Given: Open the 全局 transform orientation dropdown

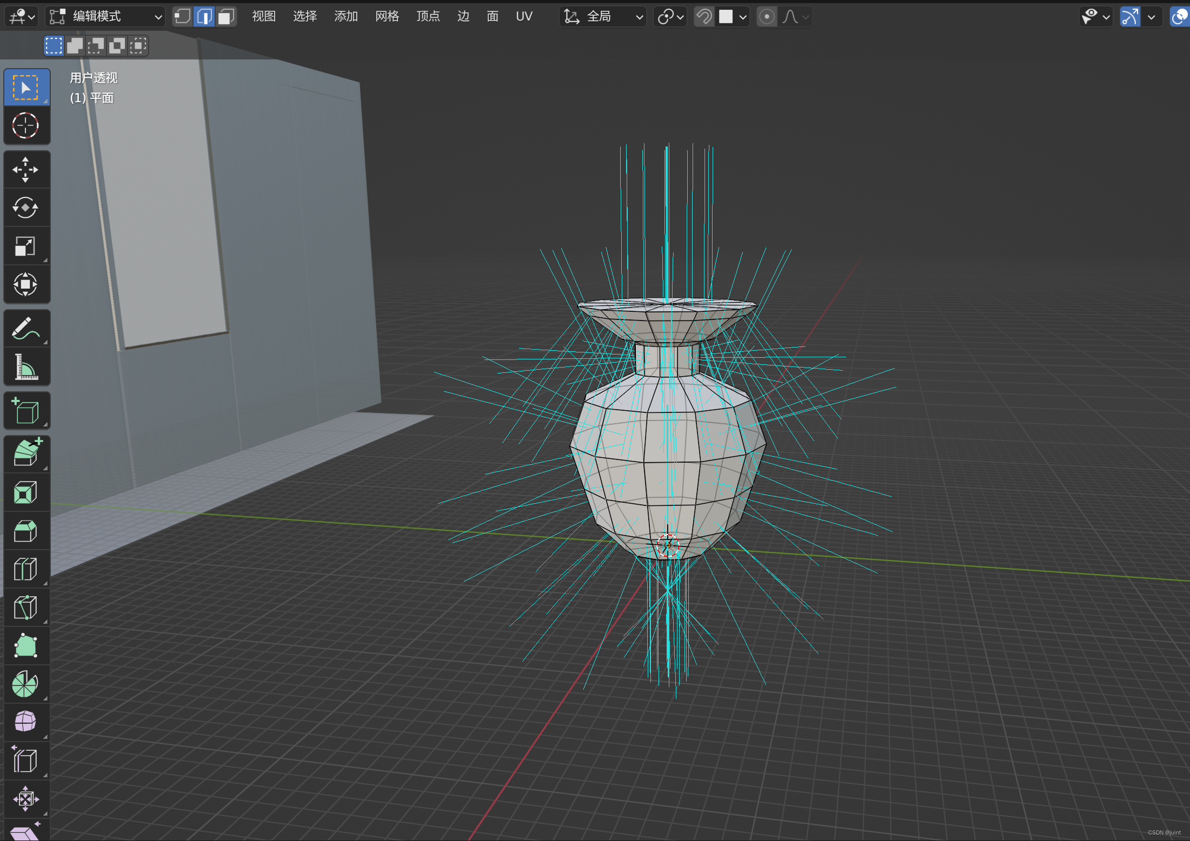Looking at the screenshot, I should point(603,17).
